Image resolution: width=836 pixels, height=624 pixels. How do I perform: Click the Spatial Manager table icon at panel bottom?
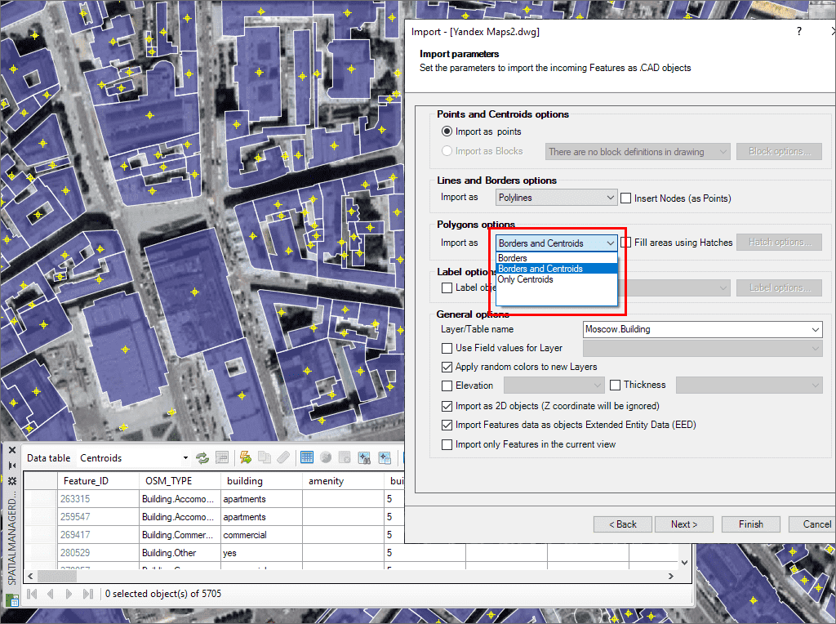[11, 600]
